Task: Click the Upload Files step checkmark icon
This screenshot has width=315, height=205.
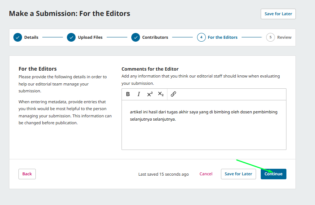Action: (71, 37)
